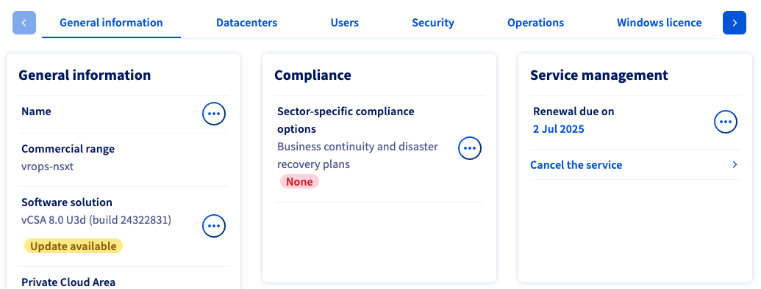
Task: Click the red None compliance badge
Action: [299, 181]
